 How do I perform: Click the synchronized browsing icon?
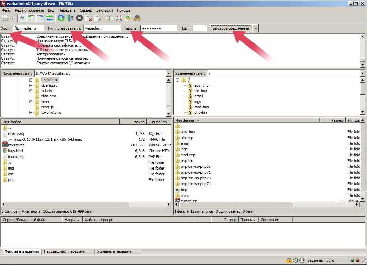(128, 18)
